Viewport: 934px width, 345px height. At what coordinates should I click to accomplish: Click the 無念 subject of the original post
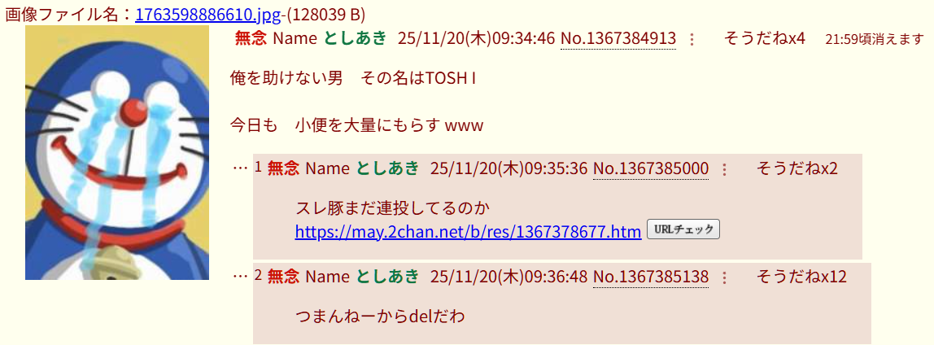[x=251, y=39]
